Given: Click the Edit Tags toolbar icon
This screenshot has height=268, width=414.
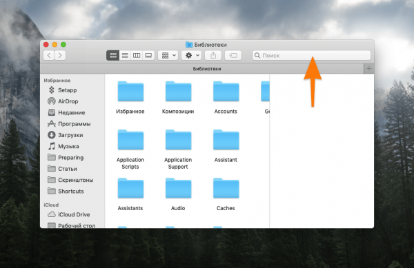Looking at the screenshot, I should coord(233,55).
